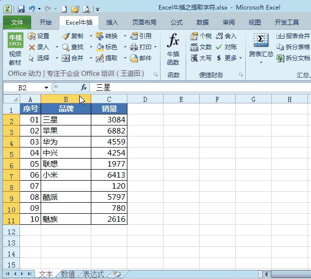Open the 便捷财务 group dialog launcher

click(241, 75)
